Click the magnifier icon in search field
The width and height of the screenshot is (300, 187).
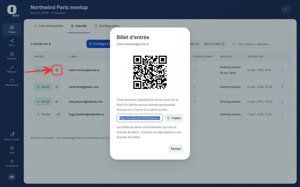click(234, 44)
